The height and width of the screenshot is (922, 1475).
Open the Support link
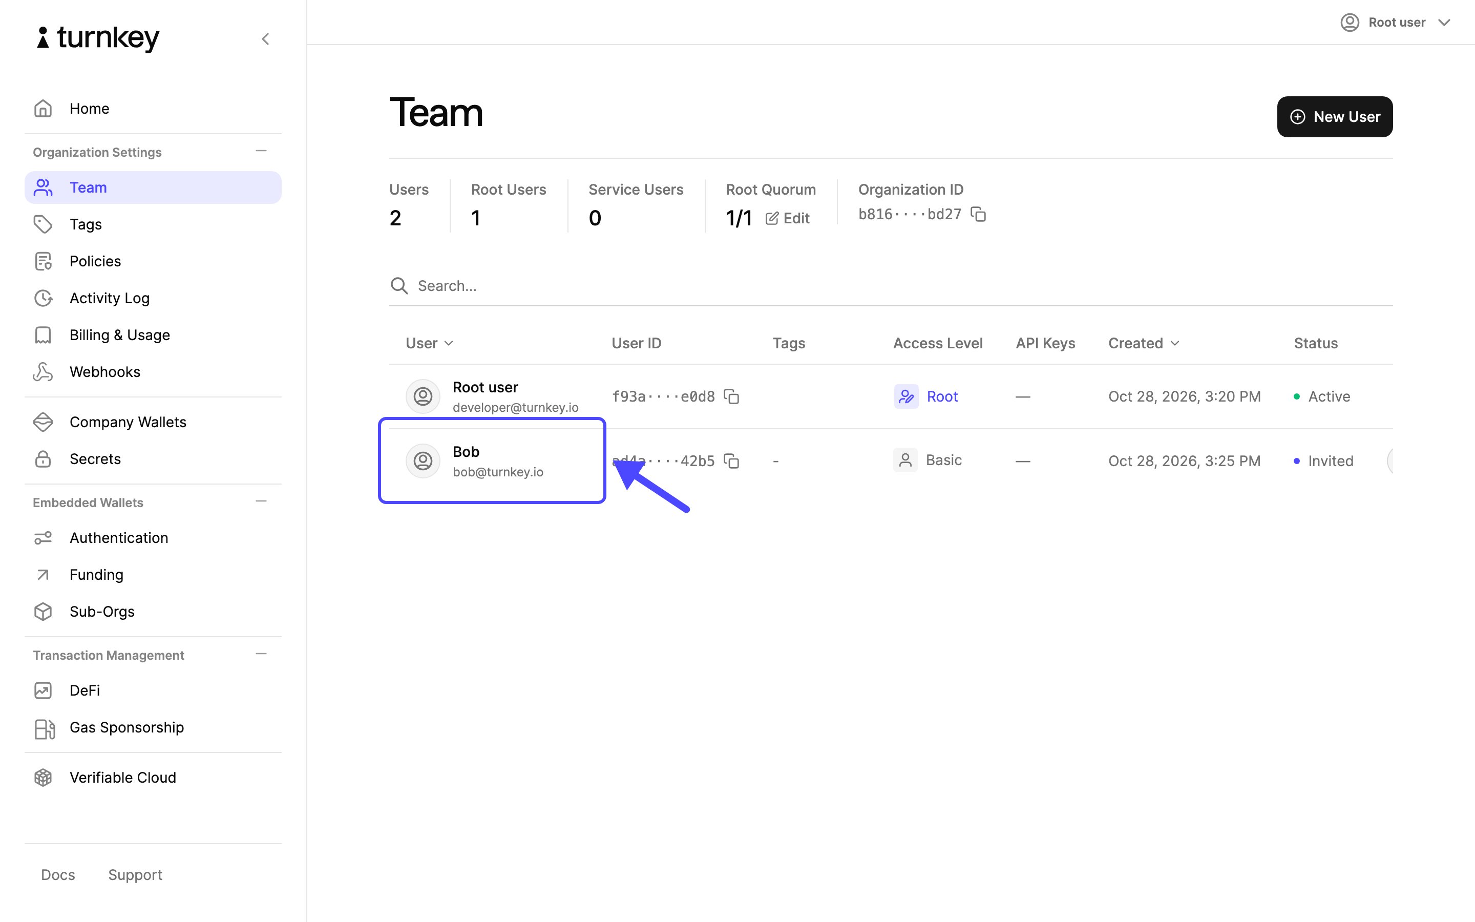(x=135, y=875)
